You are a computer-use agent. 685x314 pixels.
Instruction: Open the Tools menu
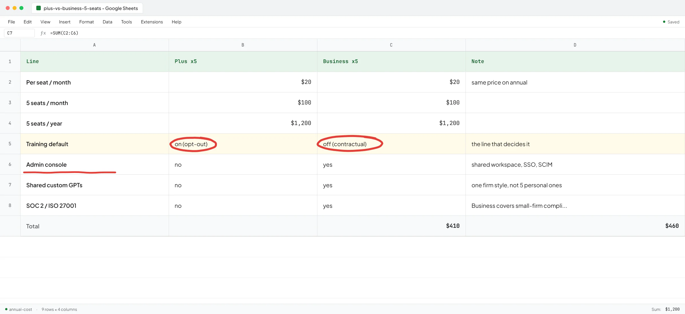(x=126, y=22)
